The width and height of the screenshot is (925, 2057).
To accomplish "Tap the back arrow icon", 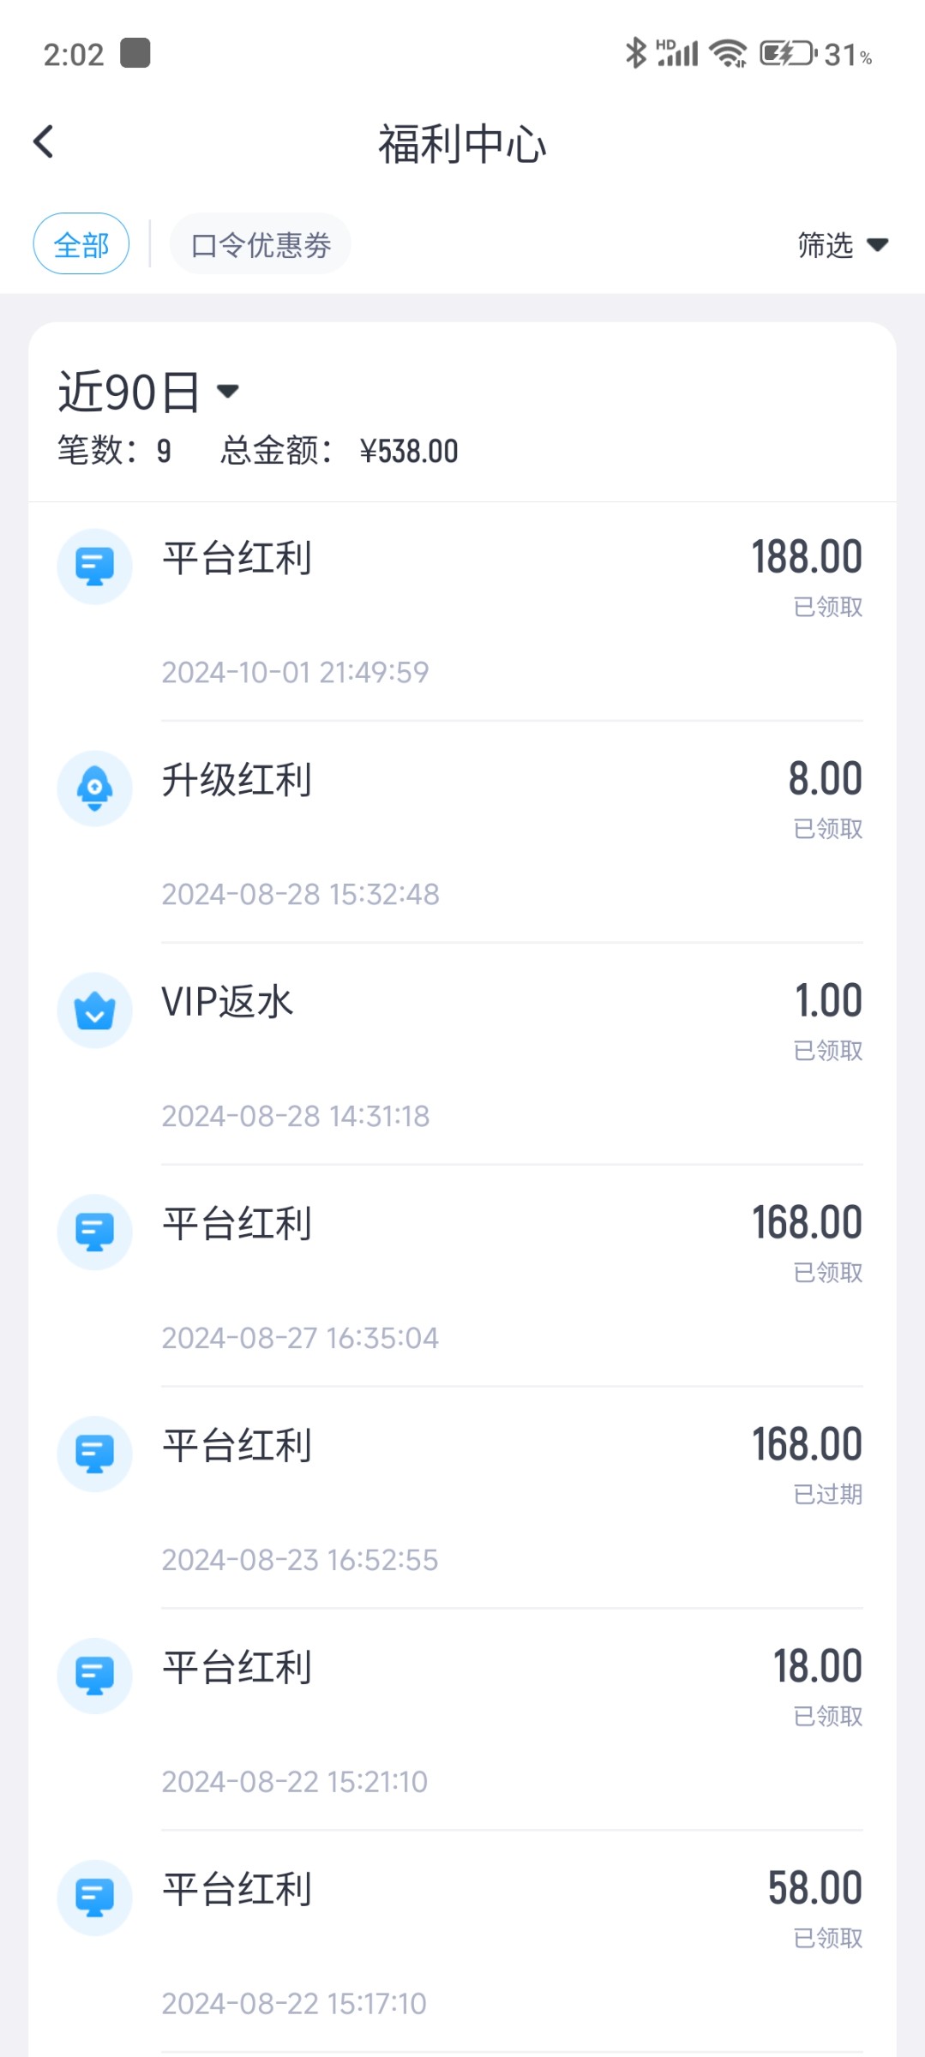I will click(x=44, y=142).
